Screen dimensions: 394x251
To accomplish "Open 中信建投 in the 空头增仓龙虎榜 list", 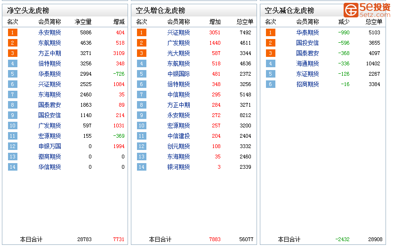I will 179,136.
